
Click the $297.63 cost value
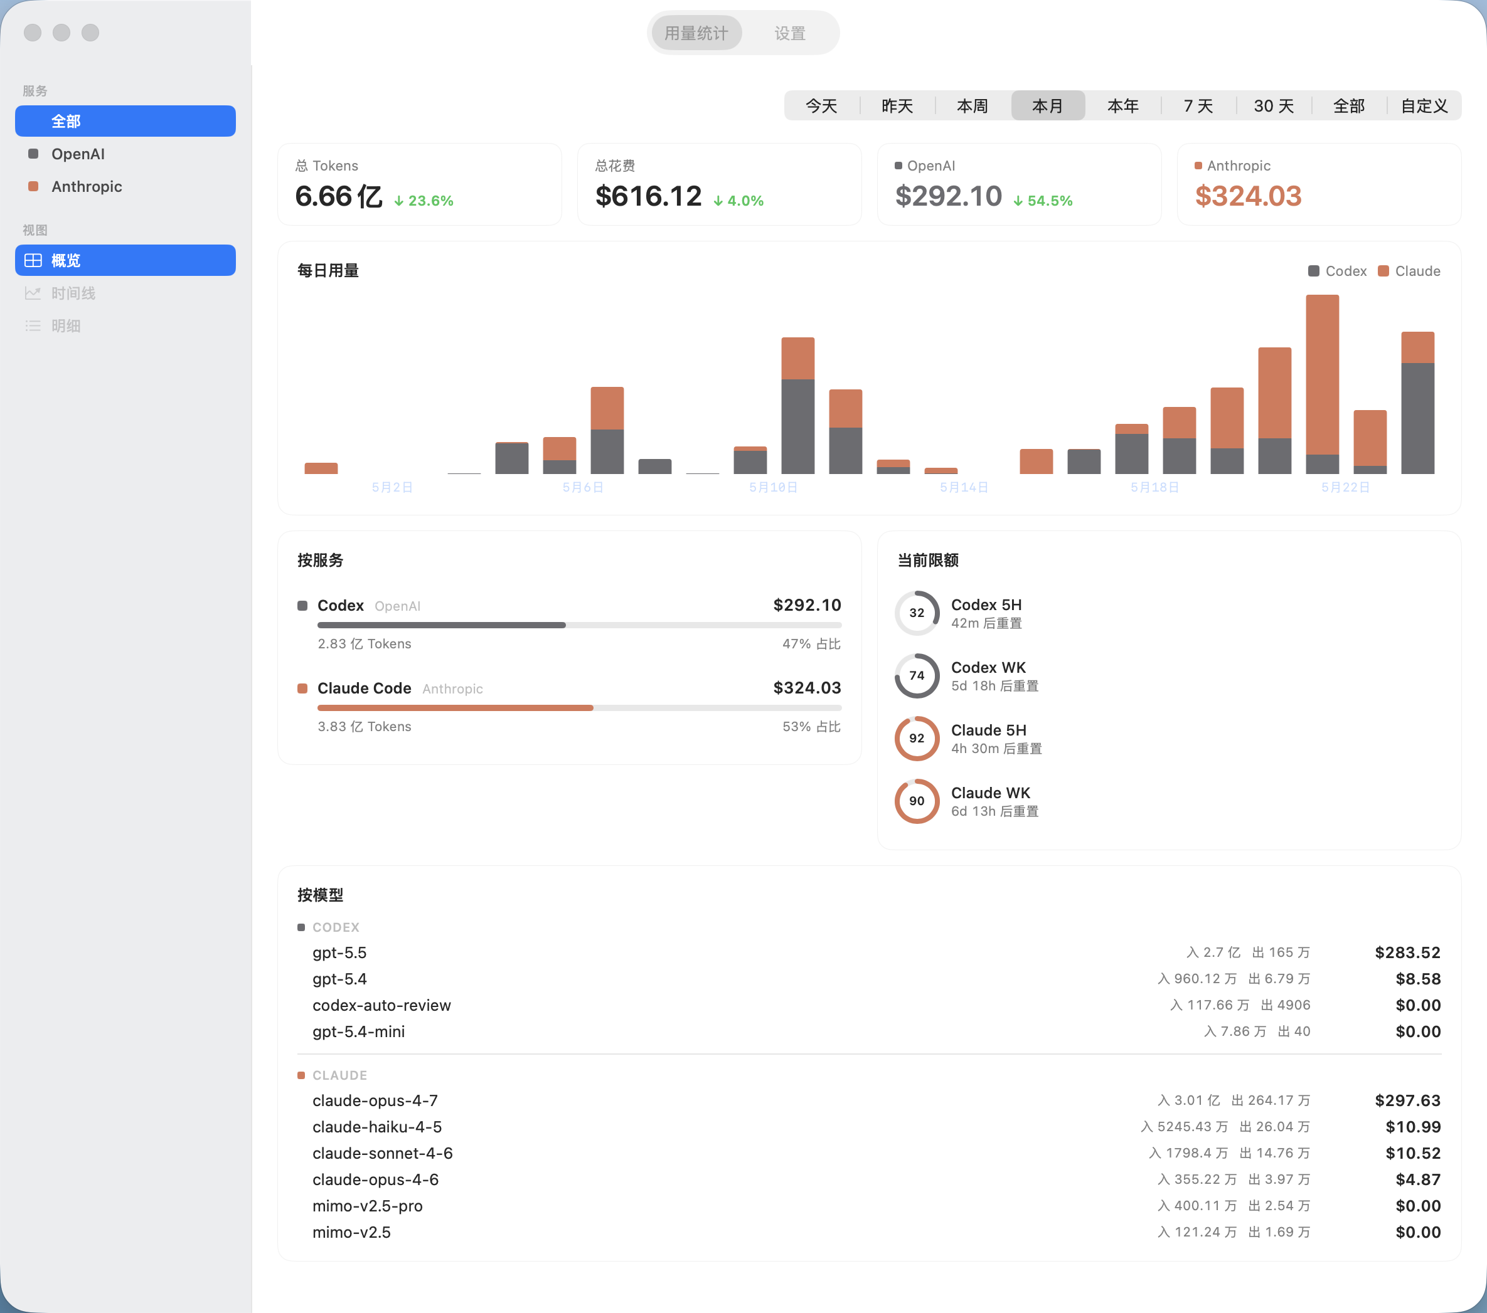1408,1100
